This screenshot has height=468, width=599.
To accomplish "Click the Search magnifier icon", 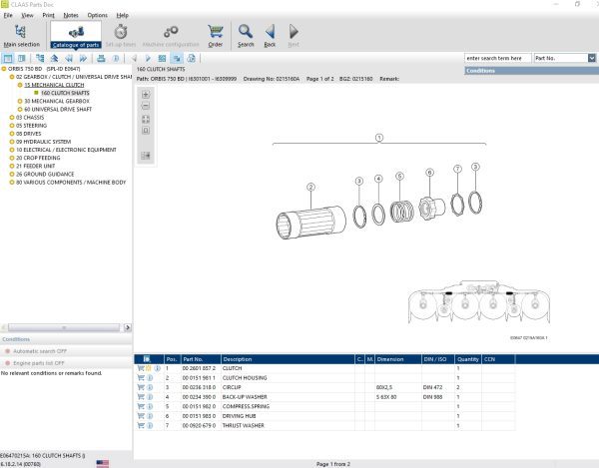I will [x=246, y=33].
